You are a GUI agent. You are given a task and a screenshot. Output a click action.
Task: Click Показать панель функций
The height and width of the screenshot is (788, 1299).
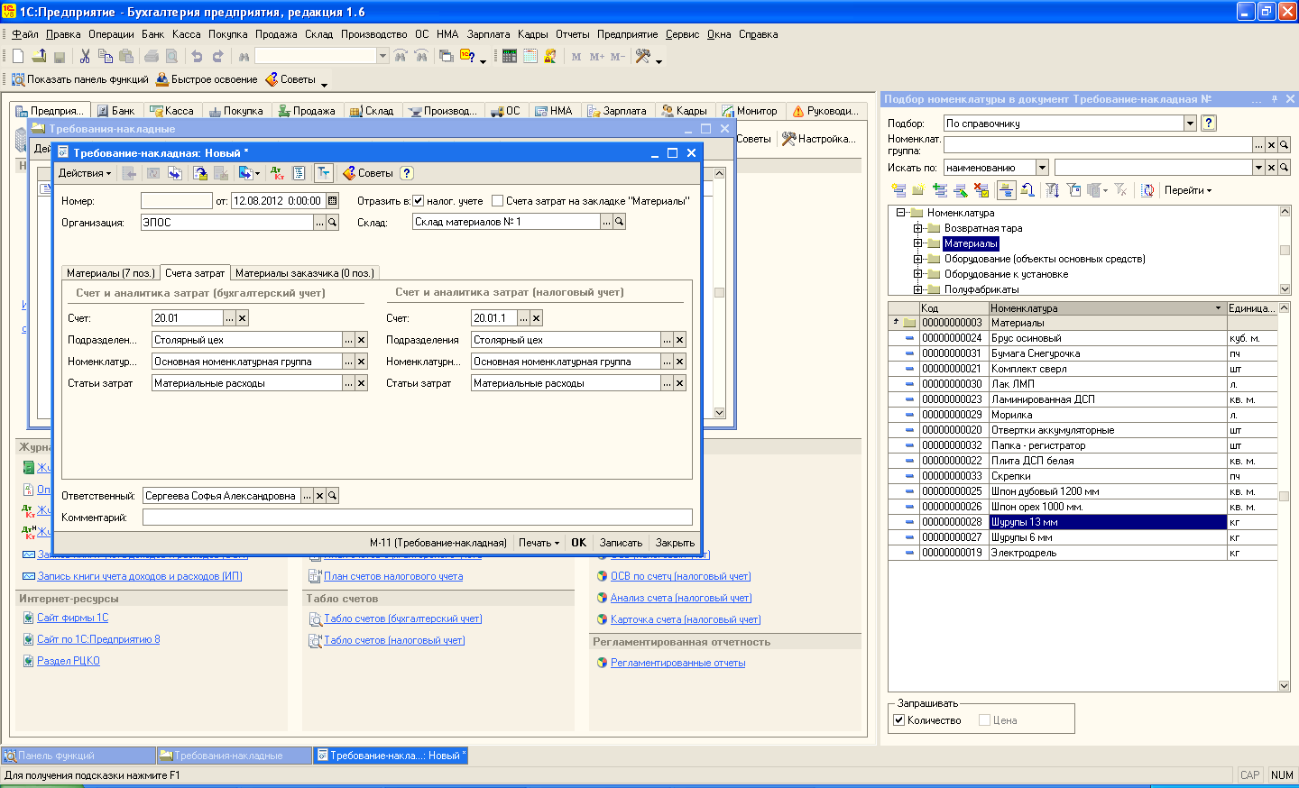tap(79, 79)
